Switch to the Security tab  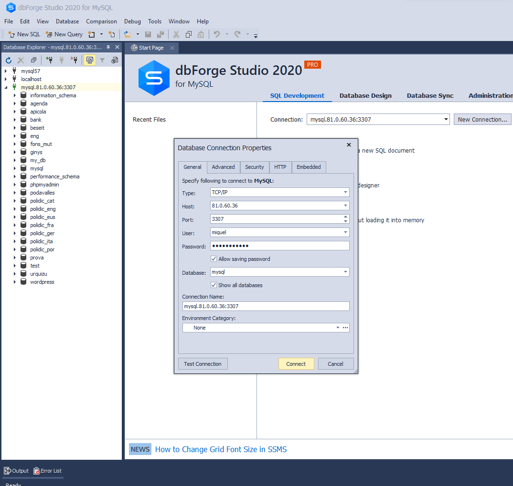(254, 167)
